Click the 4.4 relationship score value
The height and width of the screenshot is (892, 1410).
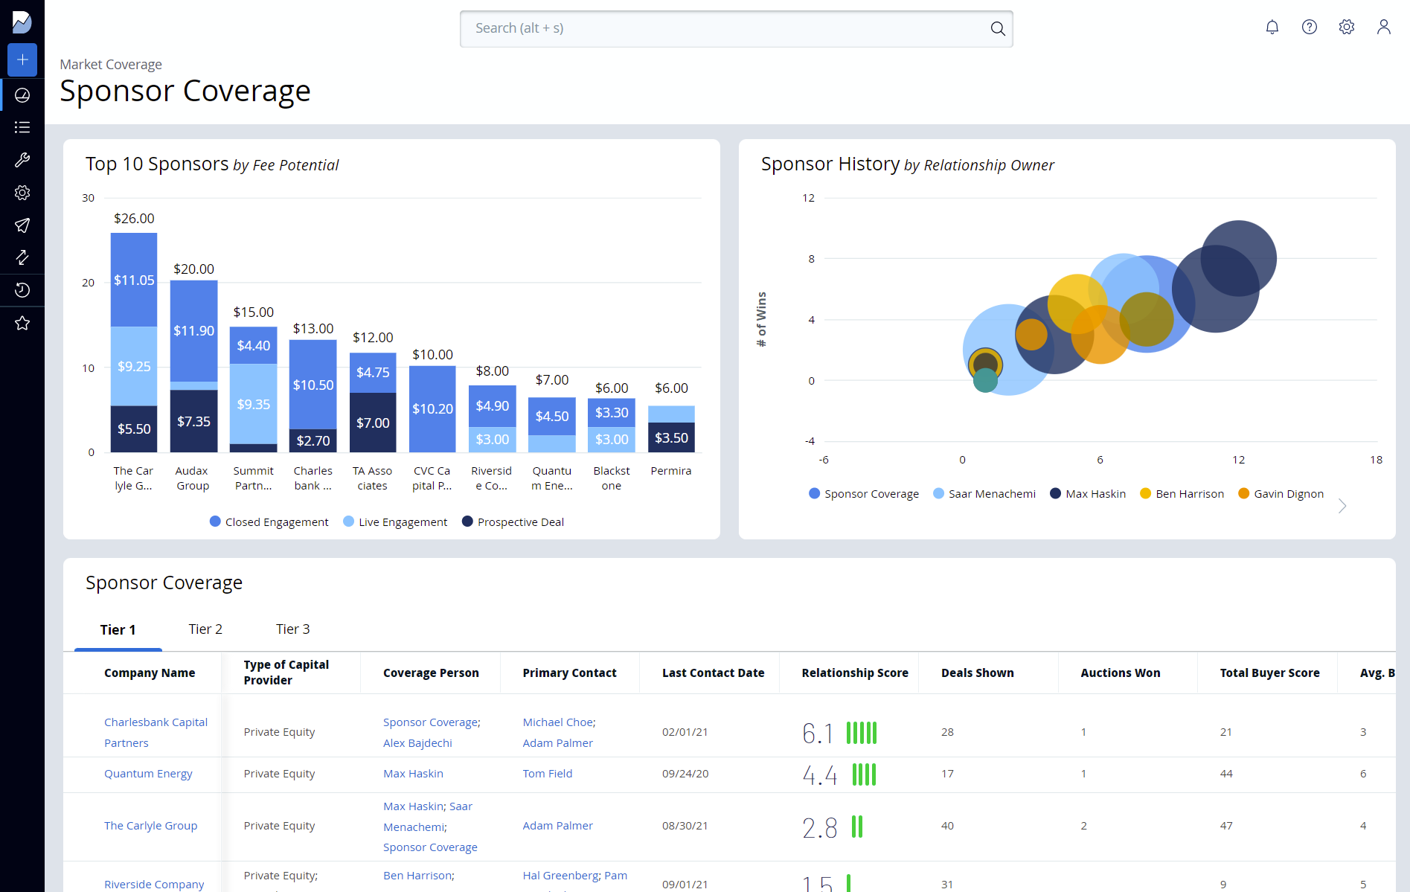[820, 775]
